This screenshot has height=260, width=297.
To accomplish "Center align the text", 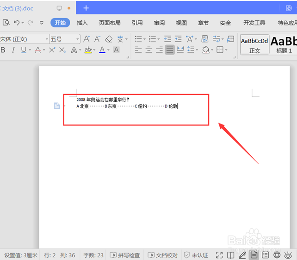I will (x=148, y=50).
